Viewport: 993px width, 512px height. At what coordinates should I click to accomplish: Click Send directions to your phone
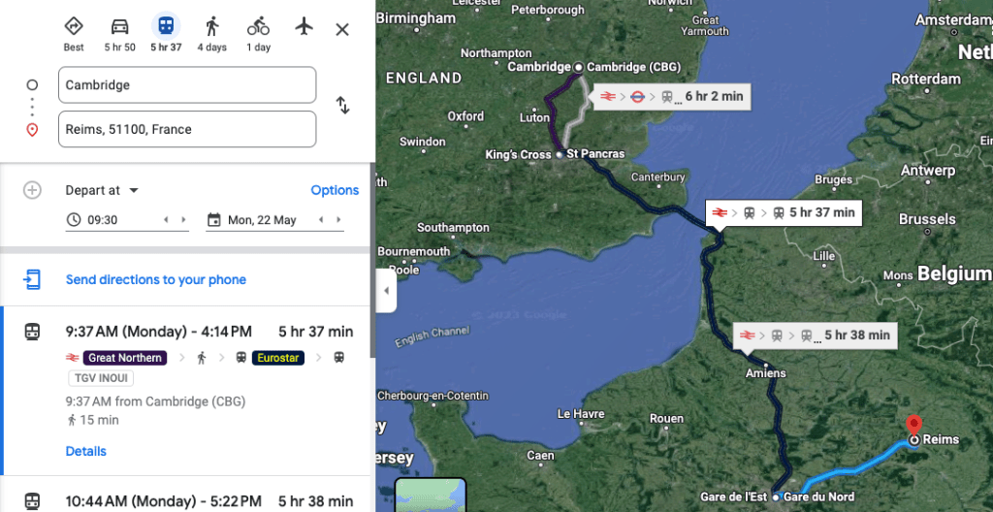pyautogui.click(x=156, y=280)
